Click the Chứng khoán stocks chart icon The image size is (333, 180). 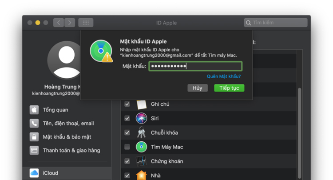(142, 161)
